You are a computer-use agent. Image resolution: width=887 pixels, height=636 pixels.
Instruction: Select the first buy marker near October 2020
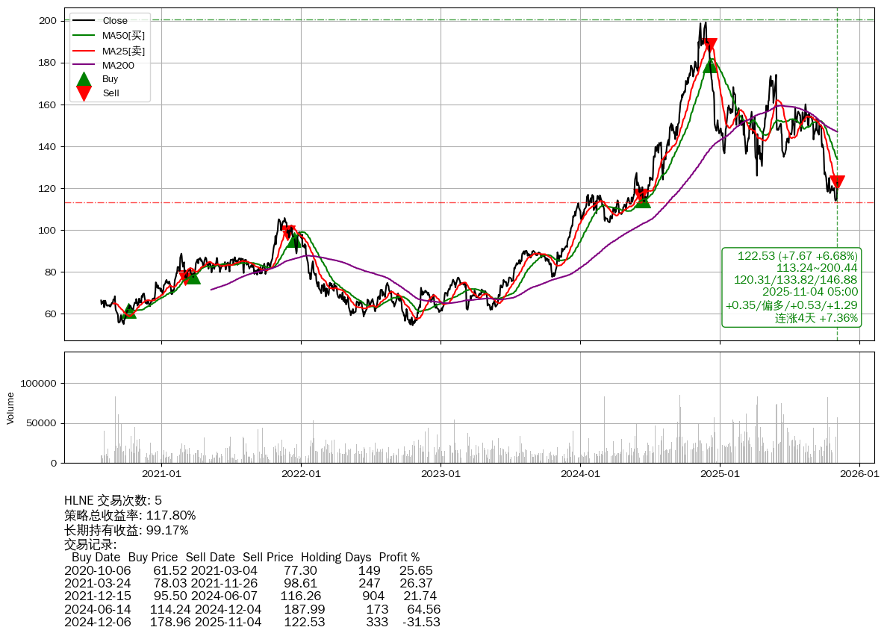[129, 311]
